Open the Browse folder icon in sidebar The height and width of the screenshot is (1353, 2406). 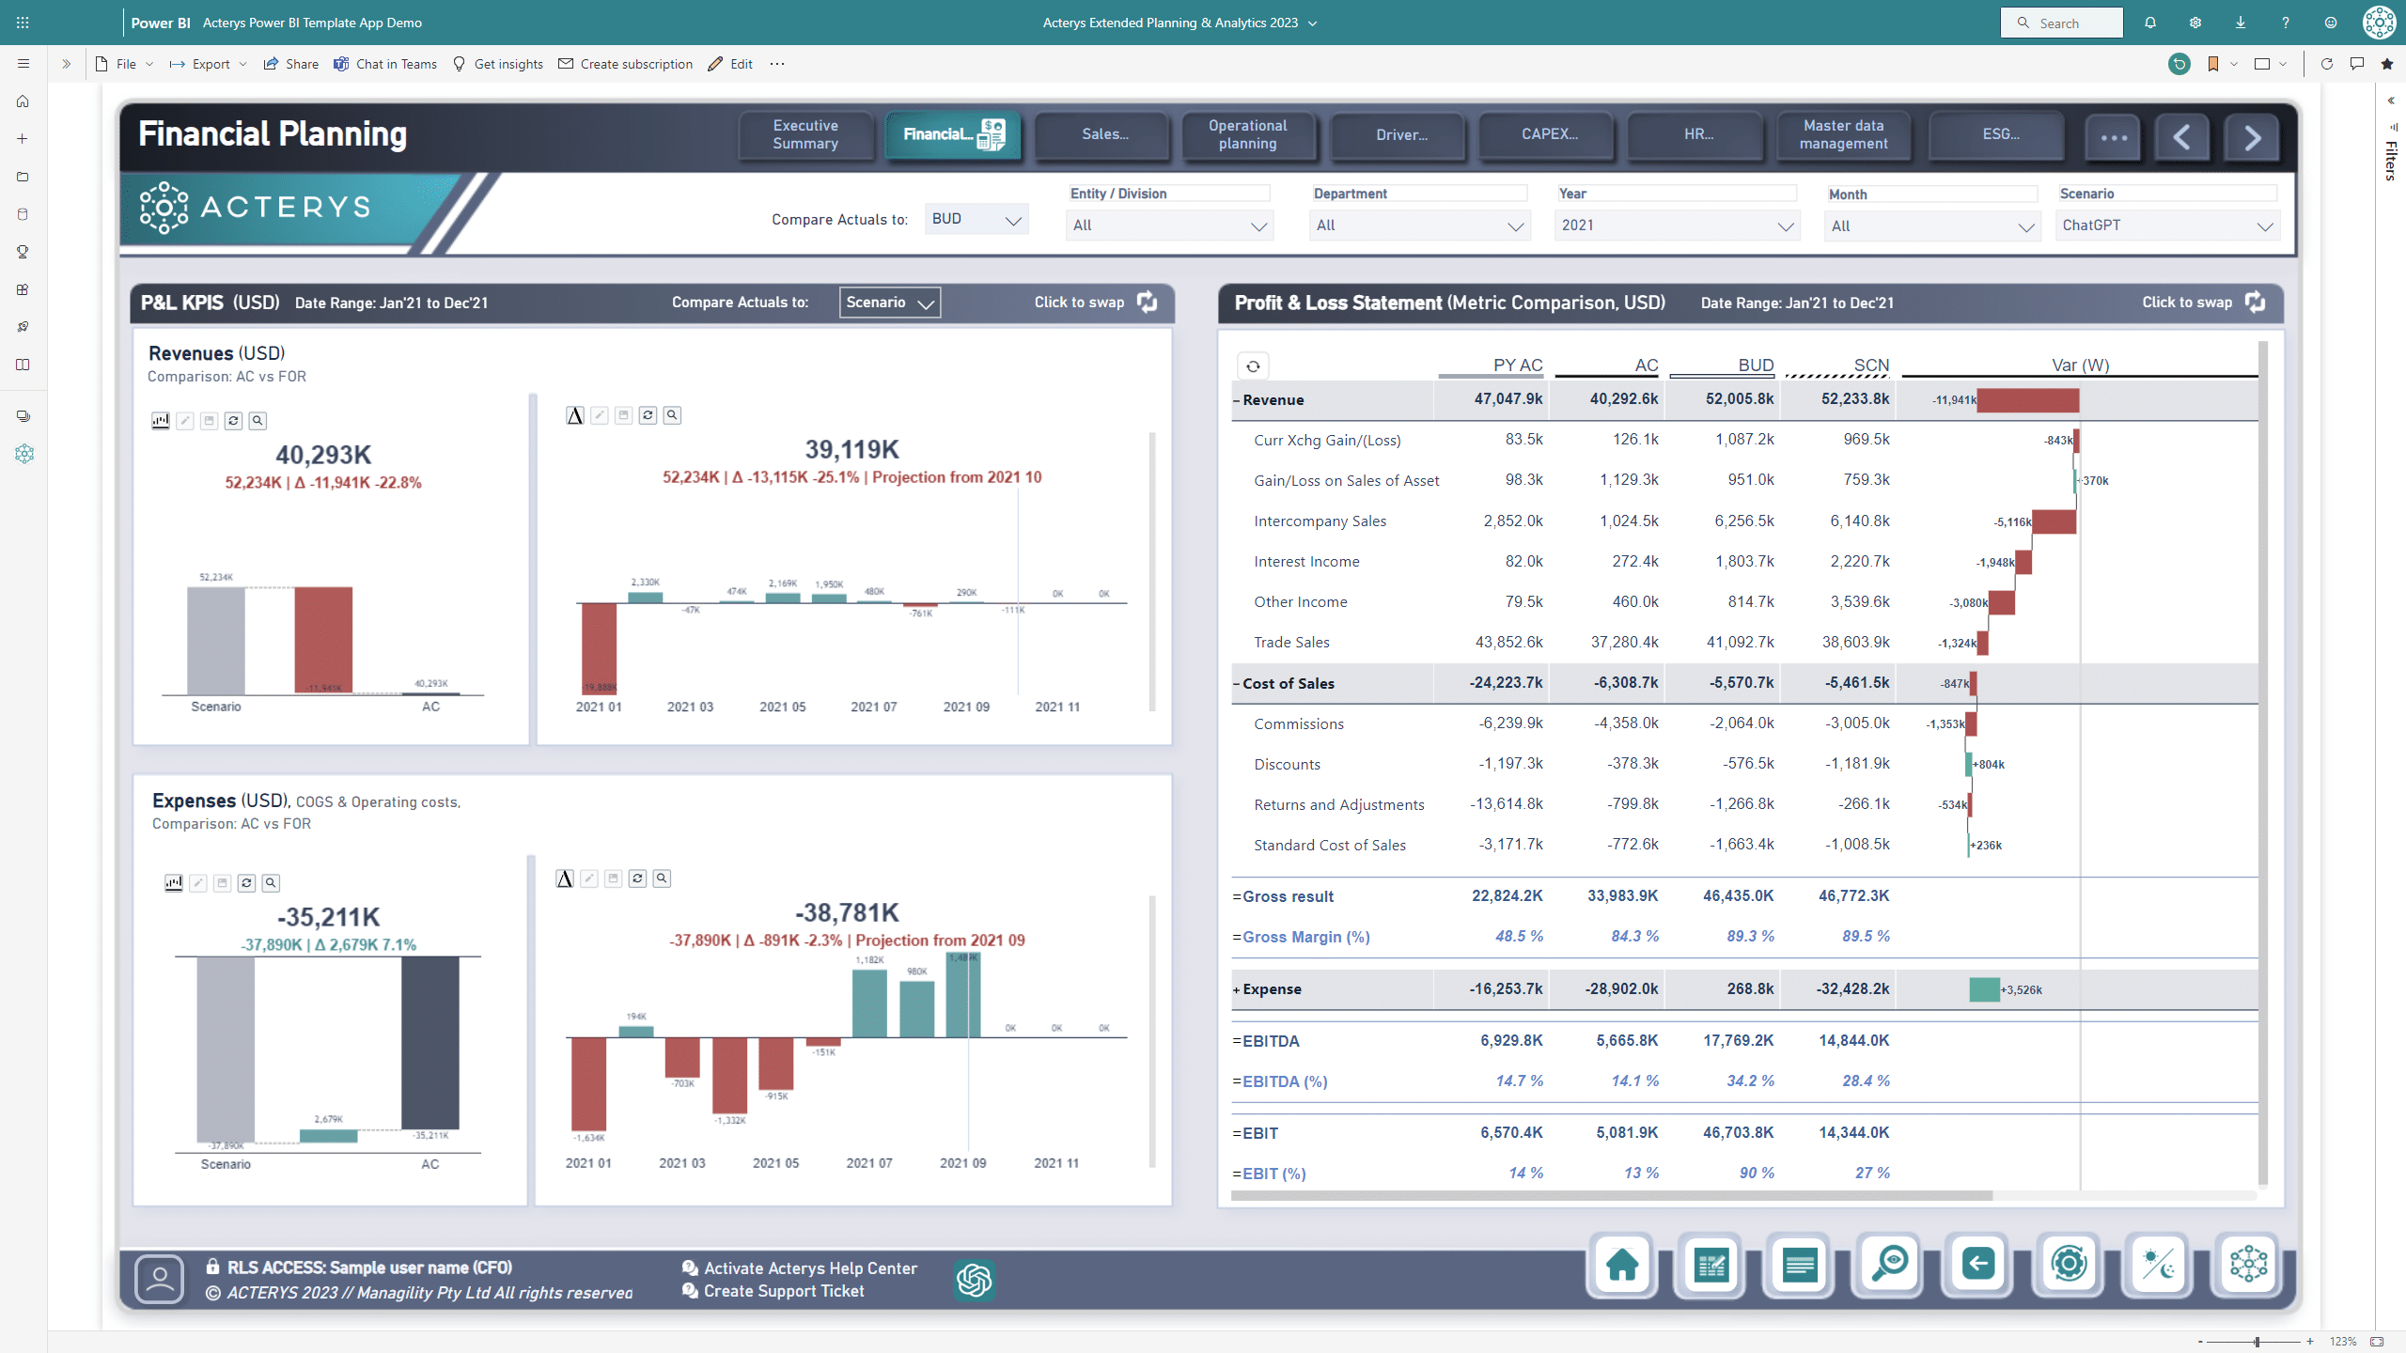(x=23, y=177)
